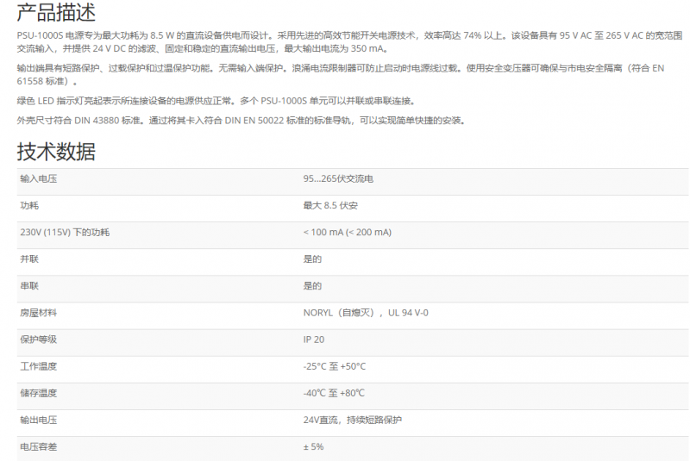Click the 最大 8.5 伏安 value

point(330,207)
